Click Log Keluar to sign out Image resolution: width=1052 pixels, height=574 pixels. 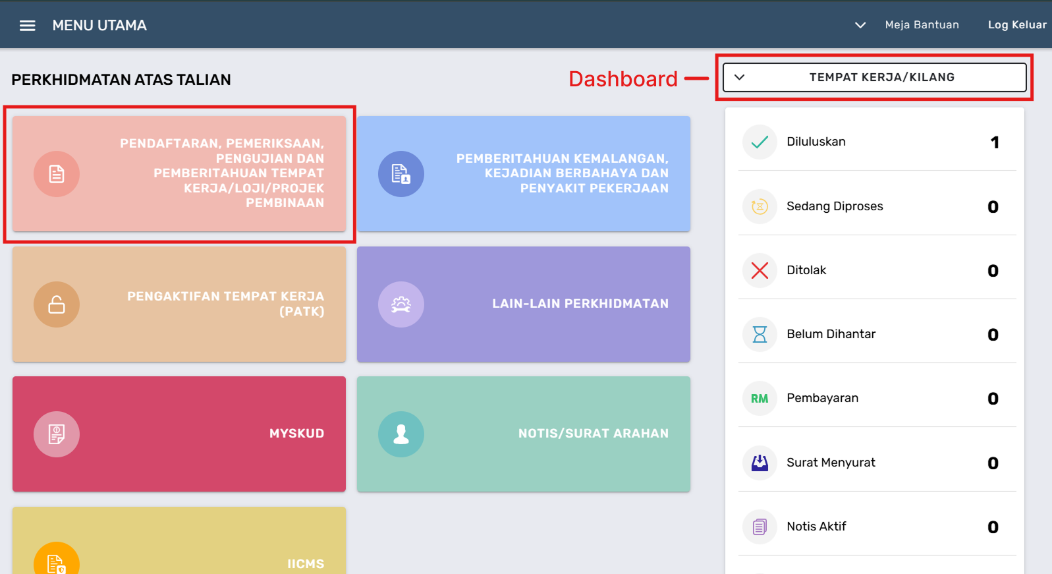tap(1016, 25)
